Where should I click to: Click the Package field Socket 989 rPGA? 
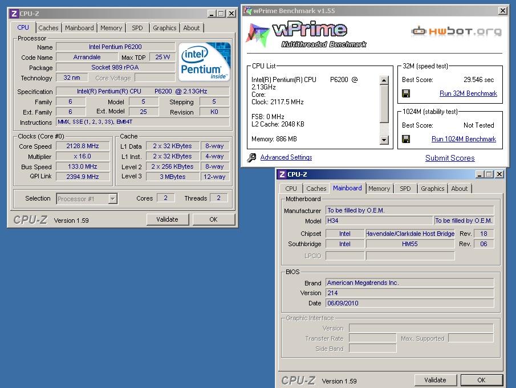(x=116, y=67)
